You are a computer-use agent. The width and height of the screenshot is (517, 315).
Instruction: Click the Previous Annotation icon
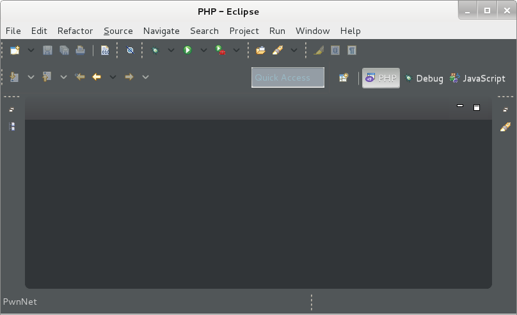click(47, 77)
